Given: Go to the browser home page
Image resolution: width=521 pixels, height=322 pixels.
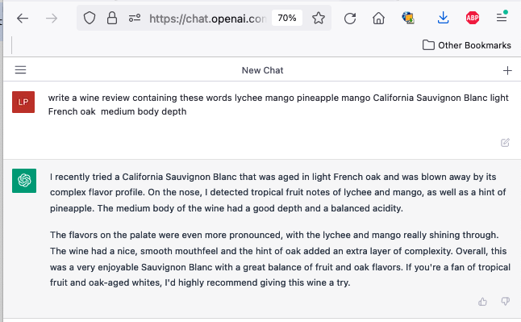Looking at the screenshot, I should pyautogui.click(x=378, y=19).
